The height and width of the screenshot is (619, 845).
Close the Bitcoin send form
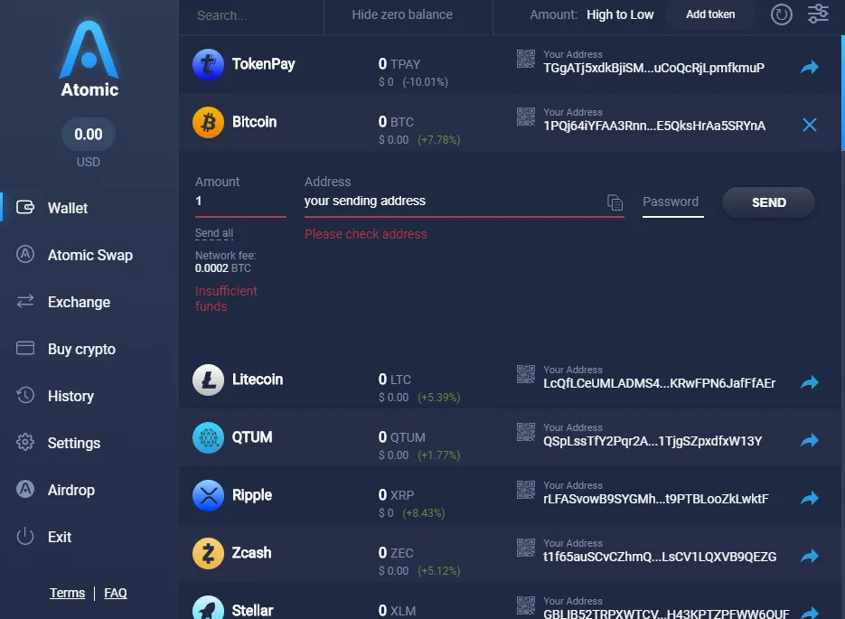[x=810, y=125]
